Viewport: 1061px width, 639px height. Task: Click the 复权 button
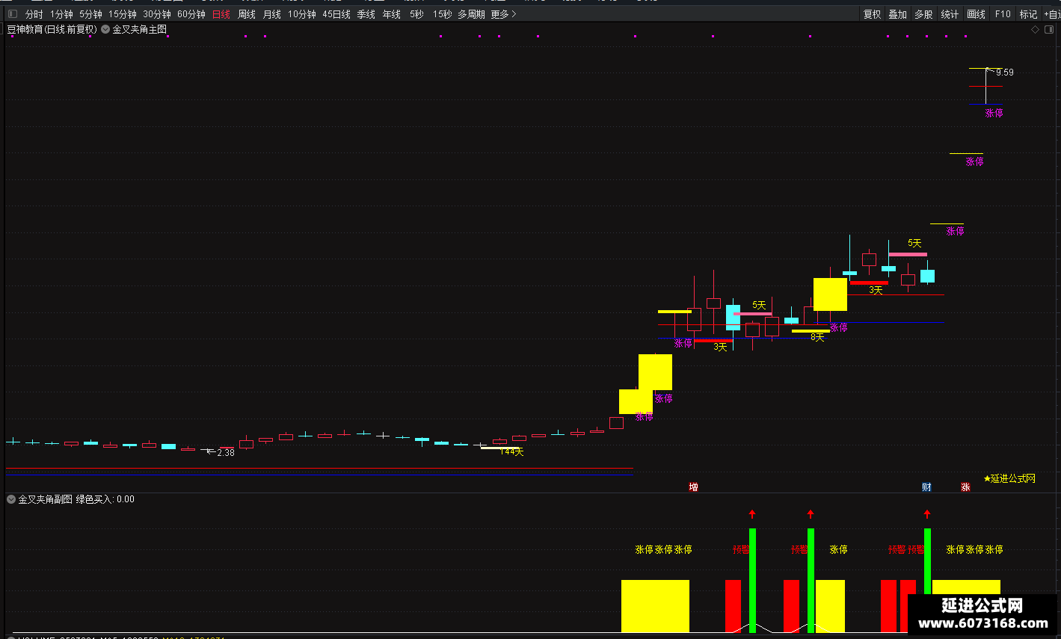coord(873,14)
